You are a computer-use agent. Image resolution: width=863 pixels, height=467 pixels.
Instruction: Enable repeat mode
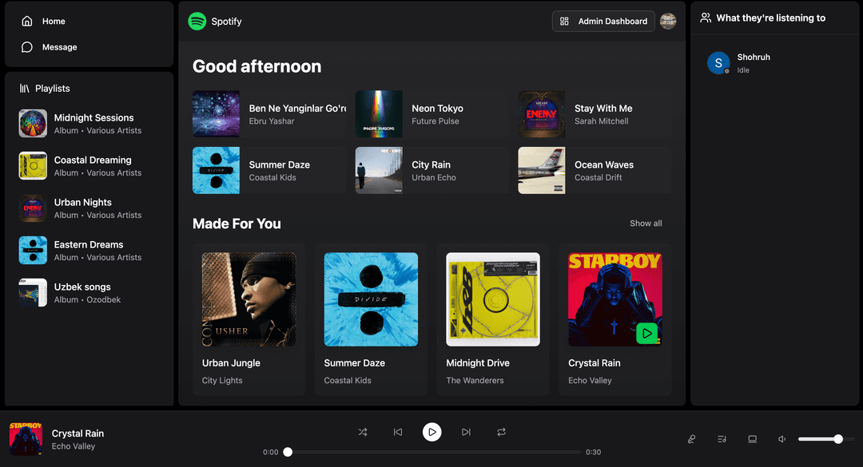tap(501, 432)
